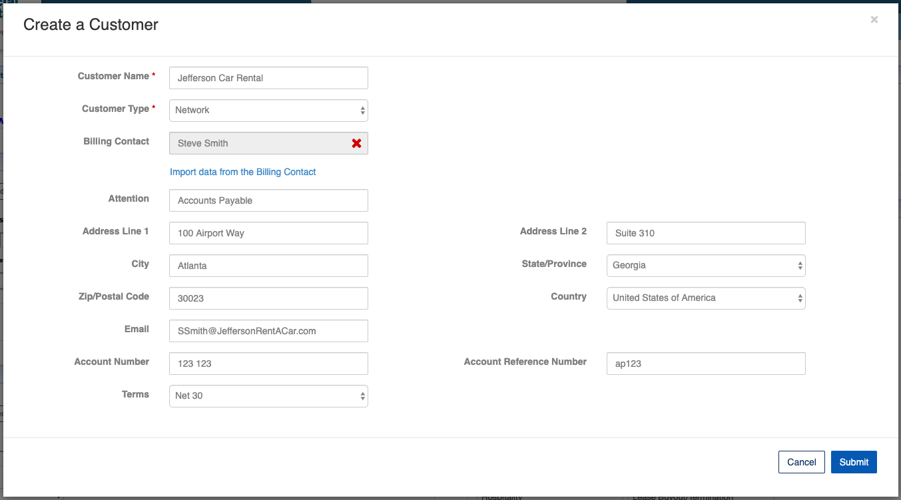Close the Create a Customer dialog
Screen dimensions: 901x500
(874, 20)
